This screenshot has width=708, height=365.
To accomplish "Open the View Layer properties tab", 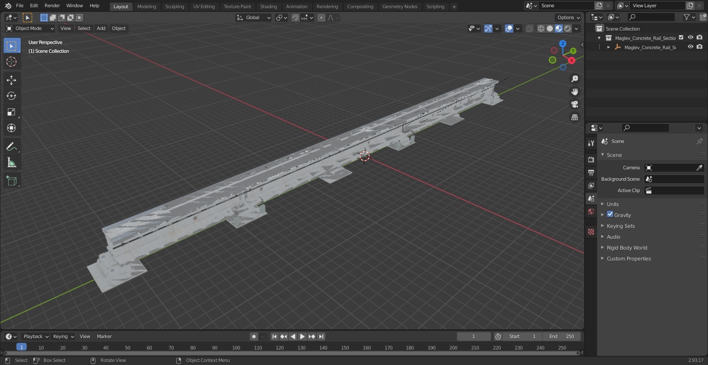I will 591,185.
